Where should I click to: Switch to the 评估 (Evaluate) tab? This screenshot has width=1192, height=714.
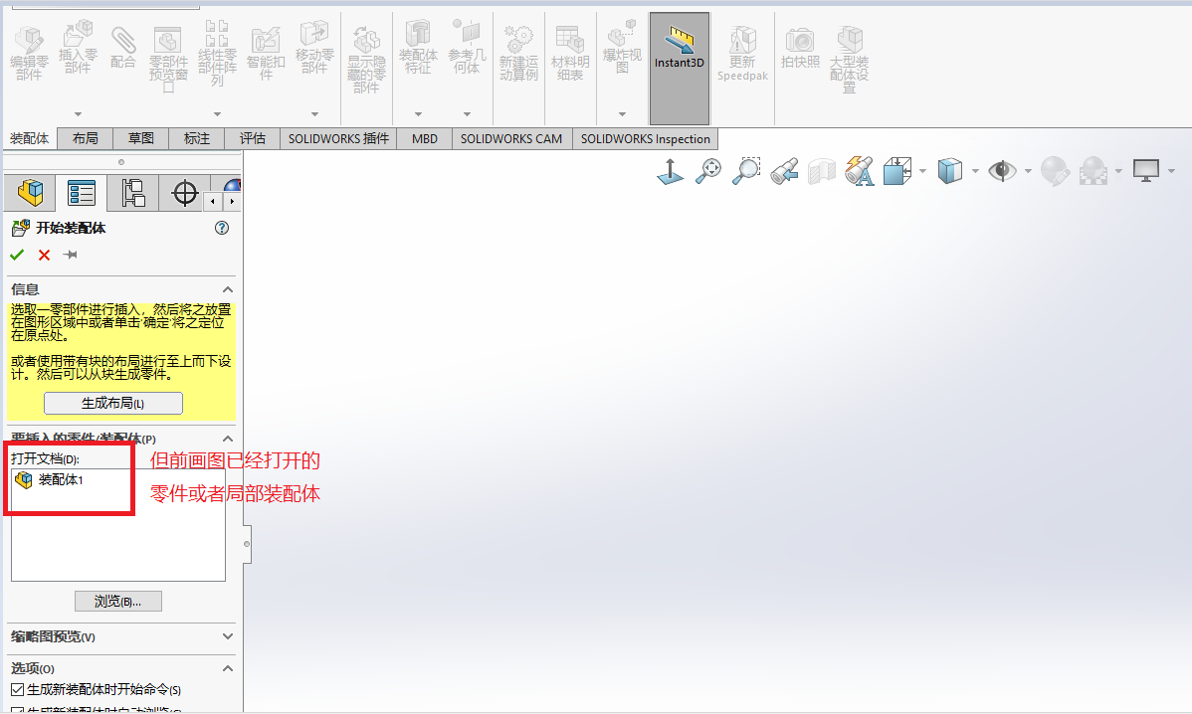click(253, 138)
